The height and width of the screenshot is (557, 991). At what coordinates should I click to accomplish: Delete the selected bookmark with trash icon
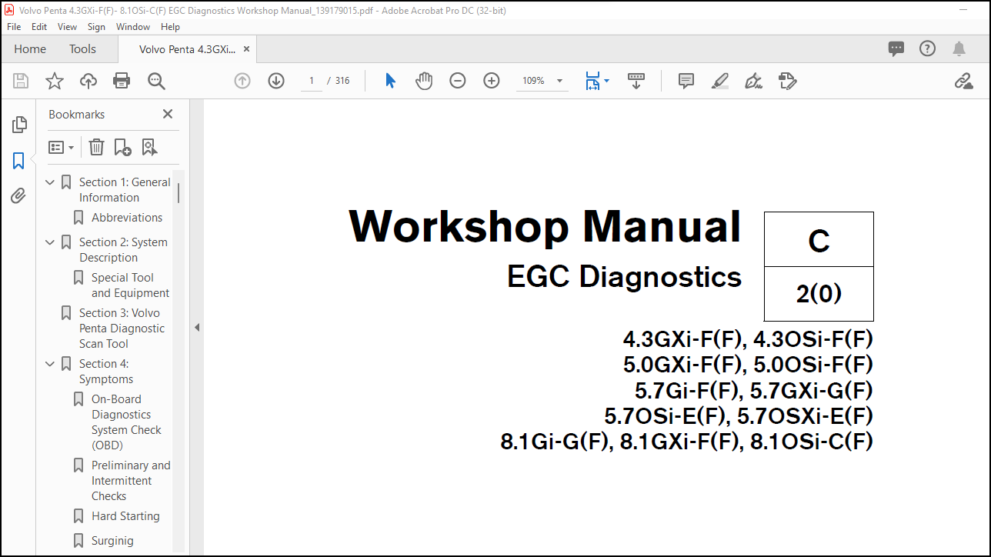pos(96,147)
